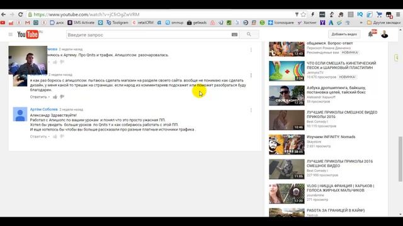This screenshot has height=226, width=403.
Task: Open the retailCRM bookmark
Action: 143,23
